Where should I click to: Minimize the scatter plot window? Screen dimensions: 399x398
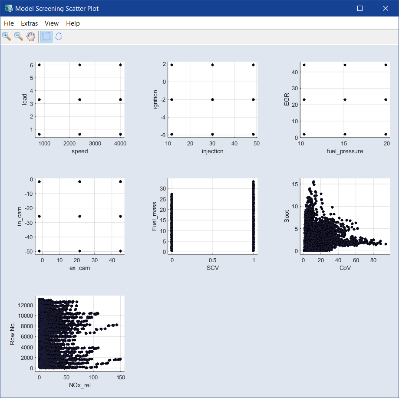click(334, 8)
